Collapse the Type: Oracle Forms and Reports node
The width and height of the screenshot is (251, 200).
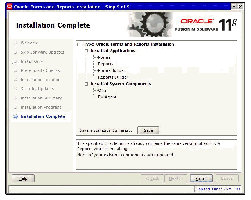(x=79, y=44)
